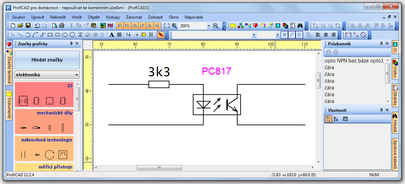The height and width of the screenshot is (184, 405).
Task: Switch to Dokumenty side tab
Action: point(9,106)
